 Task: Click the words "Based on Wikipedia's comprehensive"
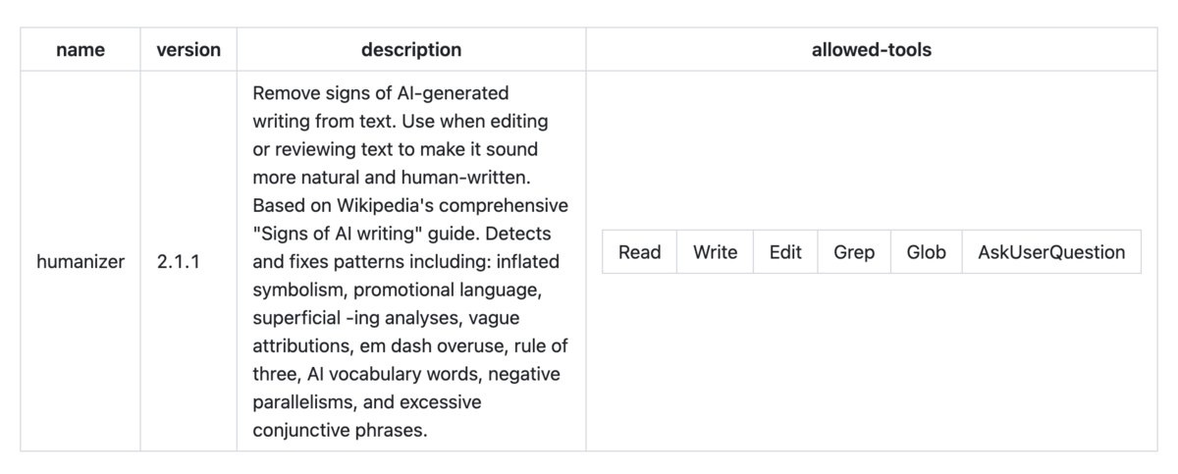pos(410,206)
